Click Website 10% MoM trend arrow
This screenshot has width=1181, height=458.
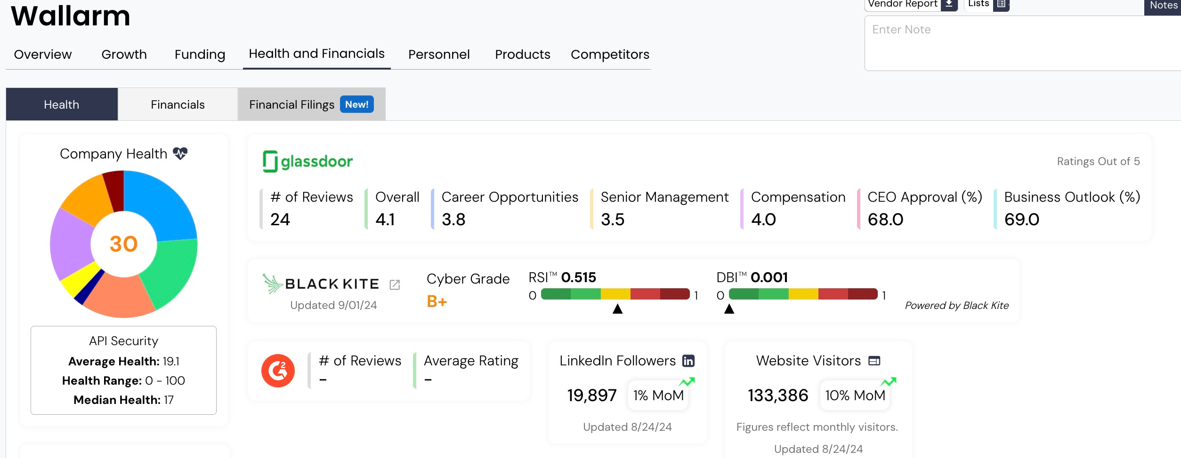pos(889,381)
